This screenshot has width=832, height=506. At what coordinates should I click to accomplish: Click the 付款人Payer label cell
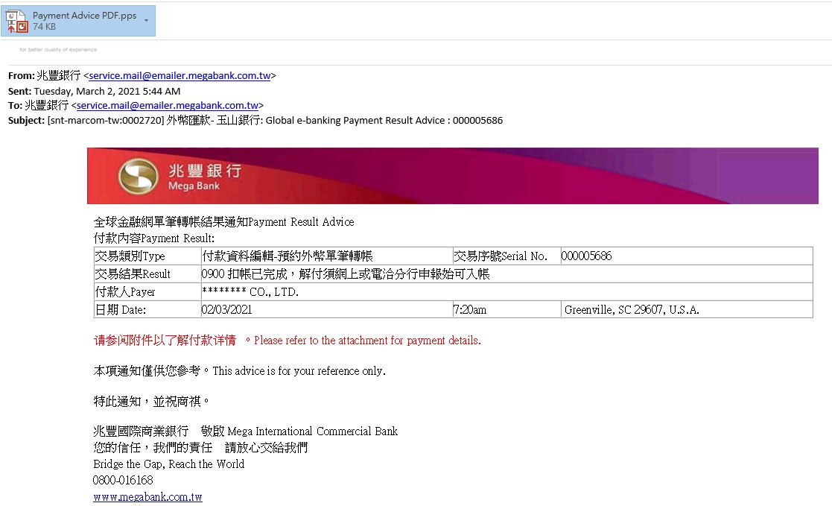(x=147, y=292)
